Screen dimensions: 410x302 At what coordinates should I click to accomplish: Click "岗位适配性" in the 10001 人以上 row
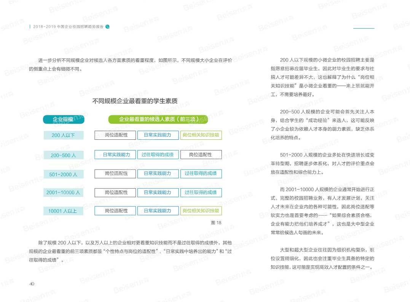115,211
